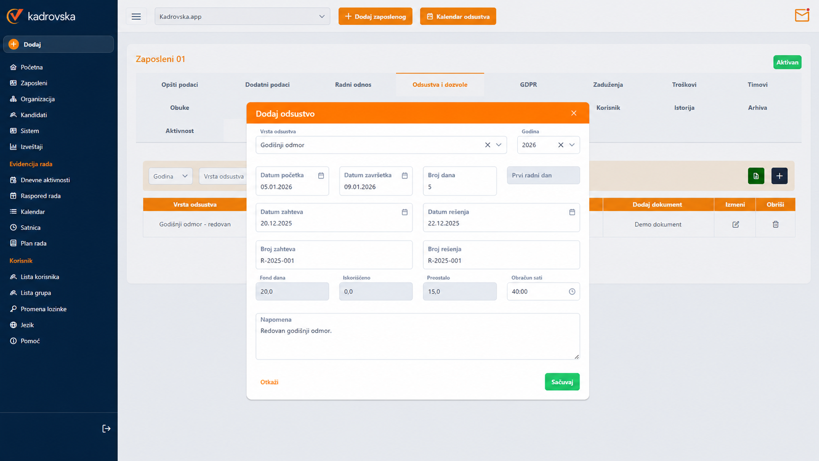Open Dnevne aktivnosti in sidebar
Image resolution: width=819 pixels, height=461 pixels.
pyautogui.click(x=45, y=180)
